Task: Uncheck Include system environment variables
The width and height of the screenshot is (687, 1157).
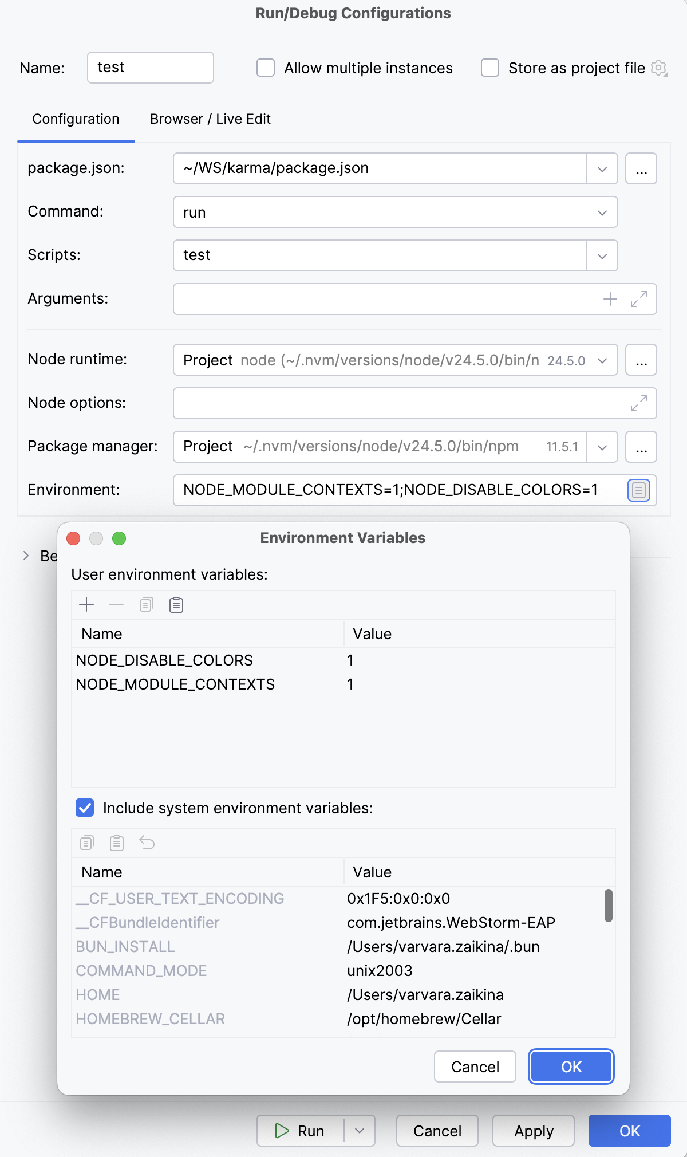Action: point(85,808)
